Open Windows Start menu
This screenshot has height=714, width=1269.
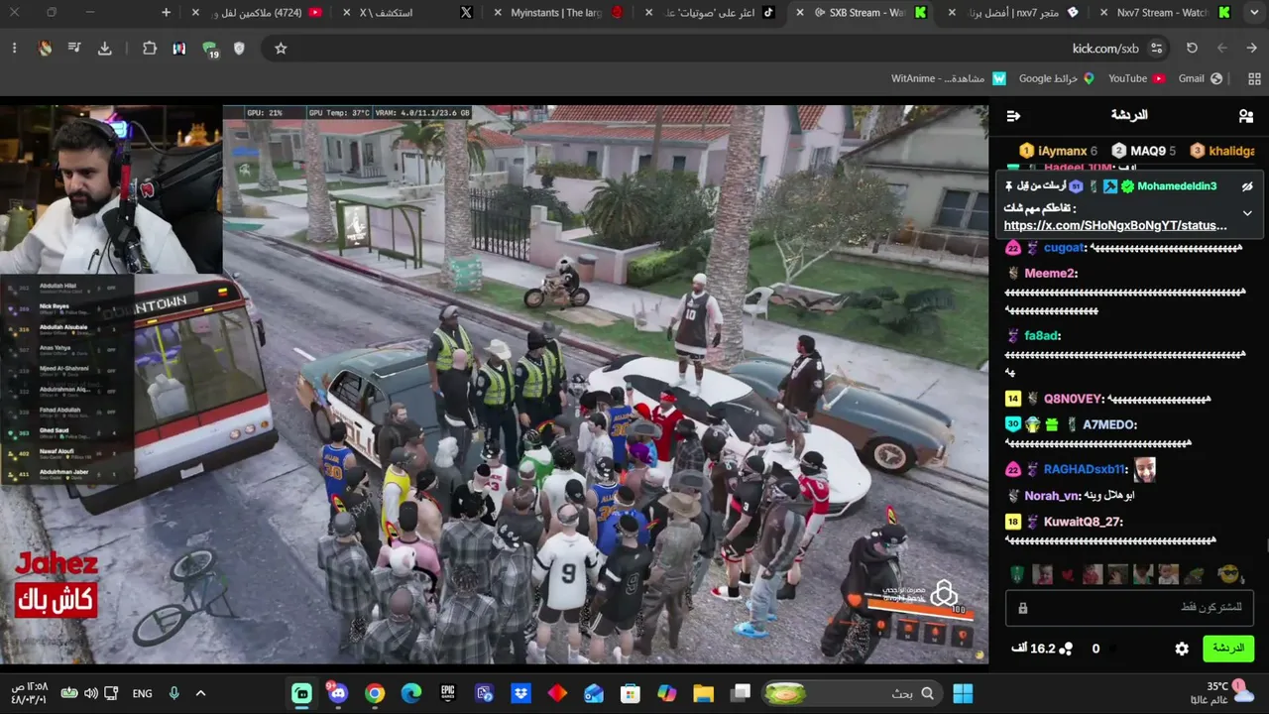(963, 693)
